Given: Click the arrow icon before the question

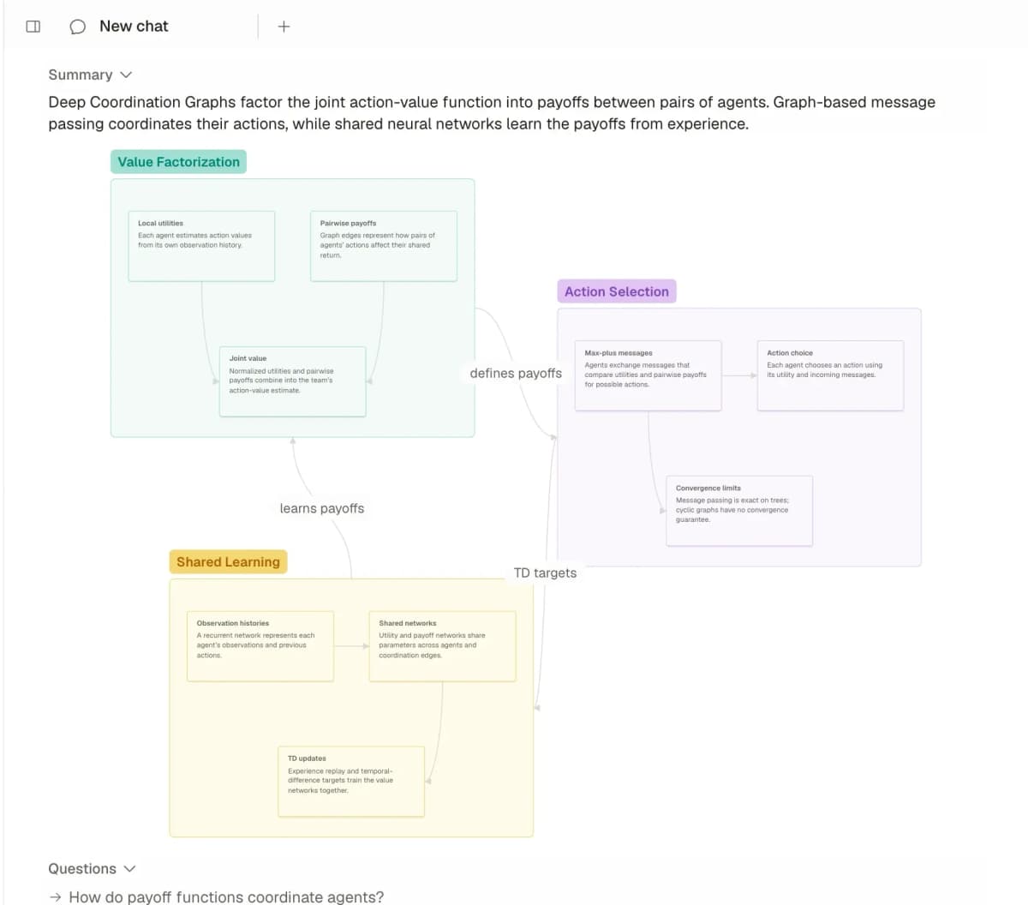Looking at the screenshot, I should point(56,897).
